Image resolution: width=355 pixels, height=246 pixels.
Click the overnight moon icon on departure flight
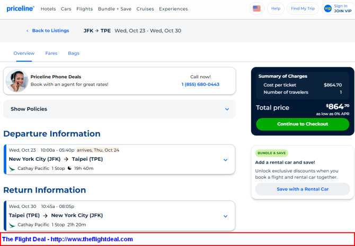point(69,168)
